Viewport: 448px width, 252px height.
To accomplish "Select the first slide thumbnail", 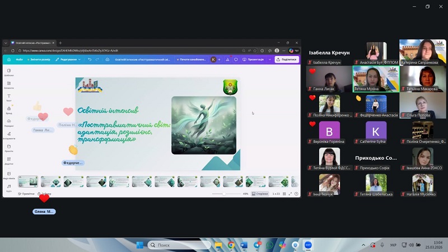I will click(28, 181).
